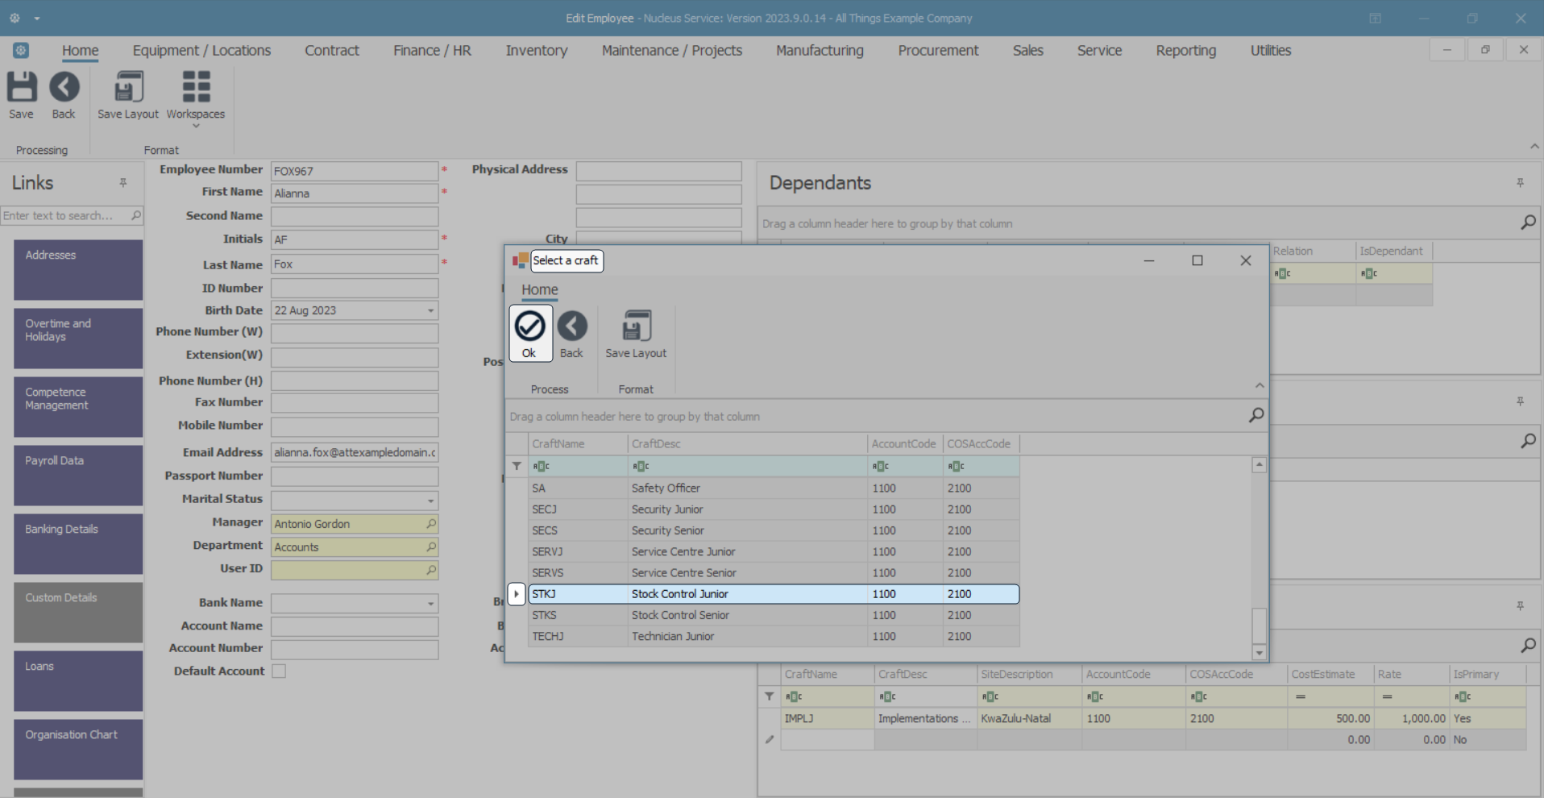Viewport: 1544px width, 798px height.
Task: Open the Payroll Data link tile
Action: (x=78, y=476)
